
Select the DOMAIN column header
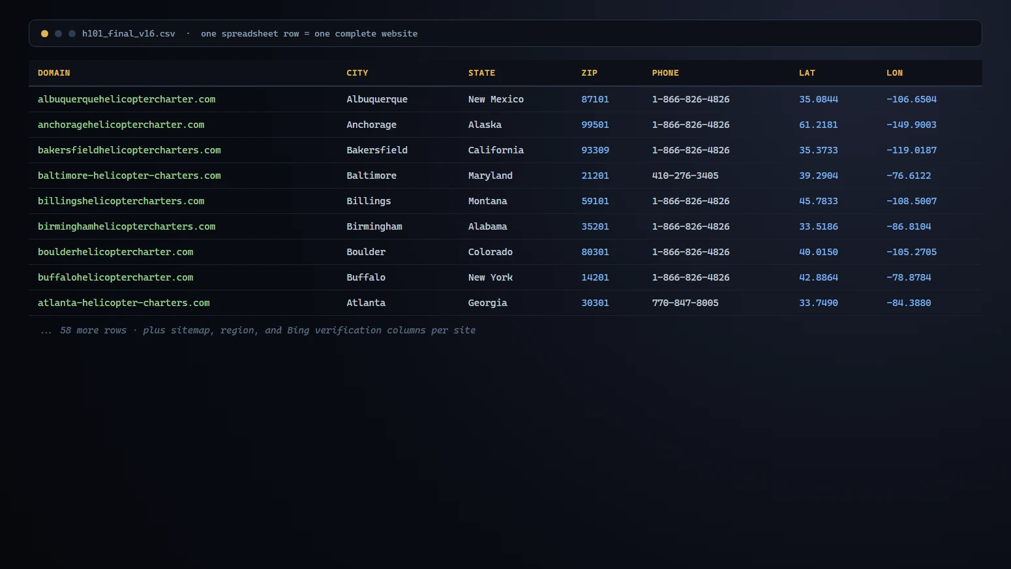click(x=54, y=73)
